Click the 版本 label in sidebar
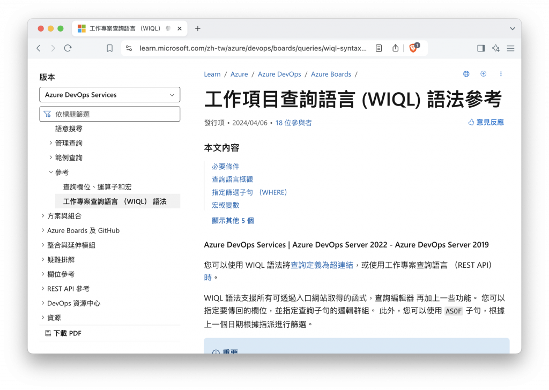Screen dimensions: 549x390 click(47, 77)
